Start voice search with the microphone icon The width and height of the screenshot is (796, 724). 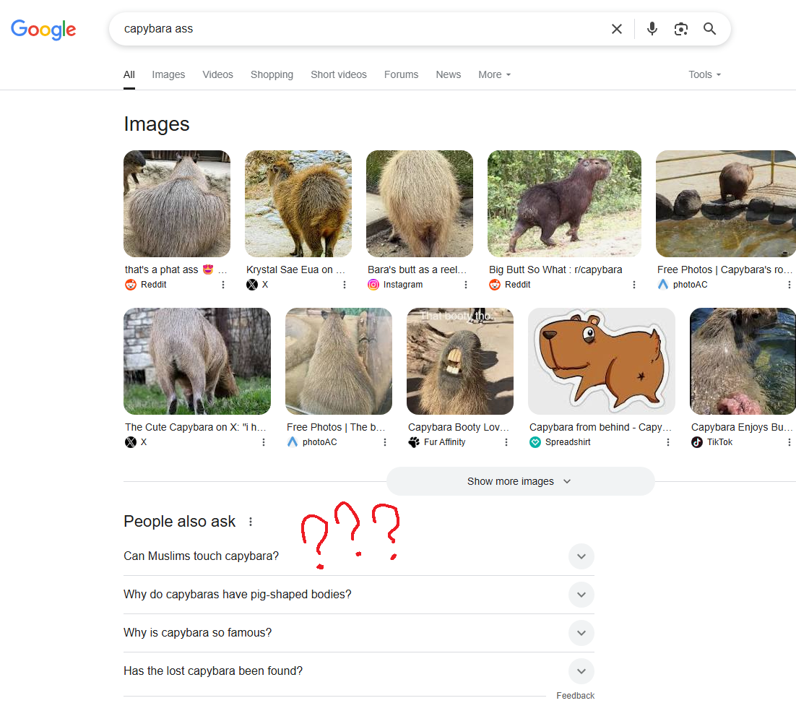[x=652, y=29]
